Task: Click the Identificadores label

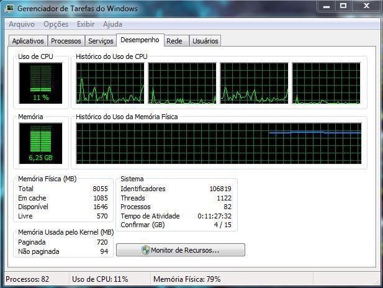Action: (x=143, y=189)
